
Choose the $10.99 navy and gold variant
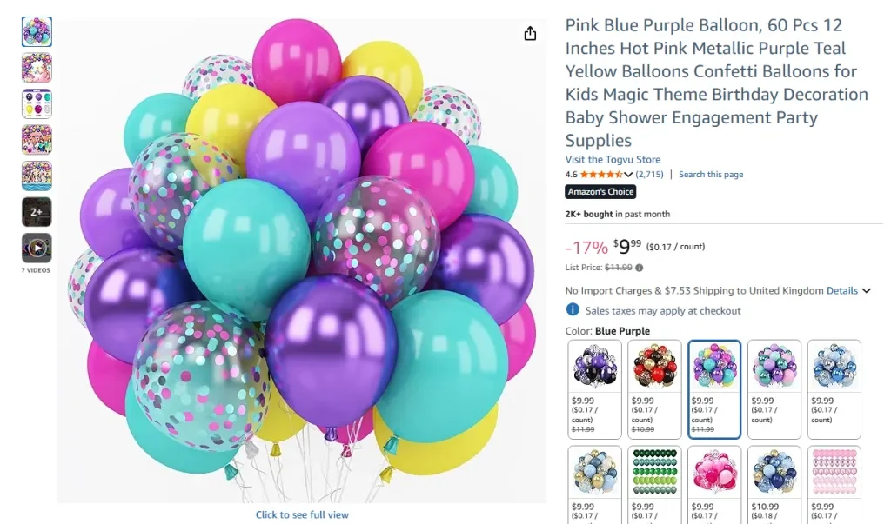coord(774,474)
